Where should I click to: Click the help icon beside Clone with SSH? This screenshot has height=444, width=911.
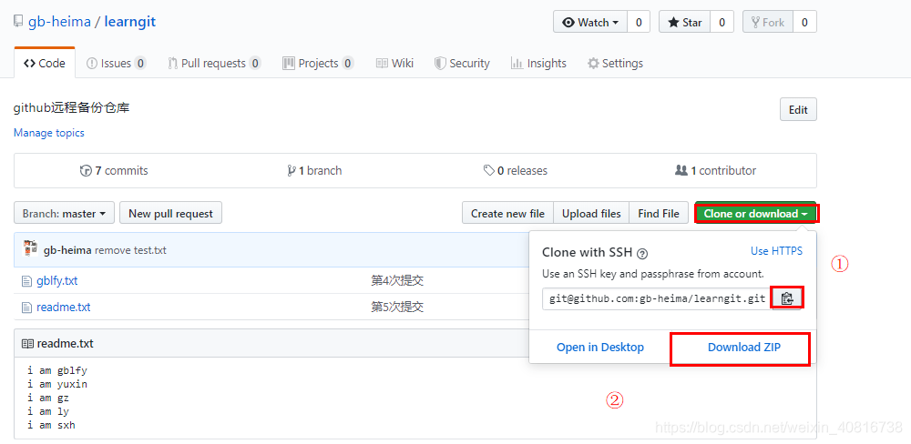[x=642, y=254]
